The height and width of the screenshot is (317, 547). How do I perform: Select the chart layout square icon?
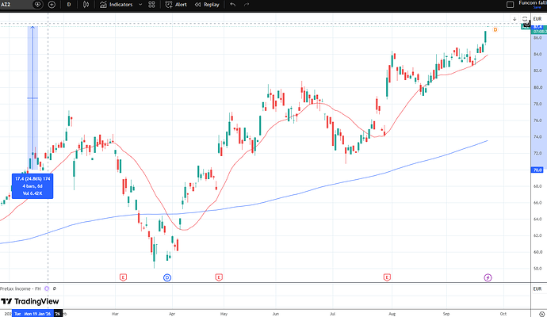pyautogui.click(x=510, y=5)
